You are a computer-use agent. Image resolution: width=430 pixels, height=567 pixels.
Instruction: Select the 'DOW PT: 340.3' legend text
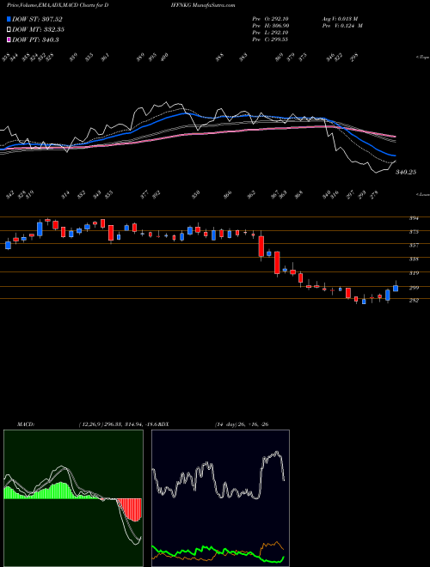pos(35,40)
